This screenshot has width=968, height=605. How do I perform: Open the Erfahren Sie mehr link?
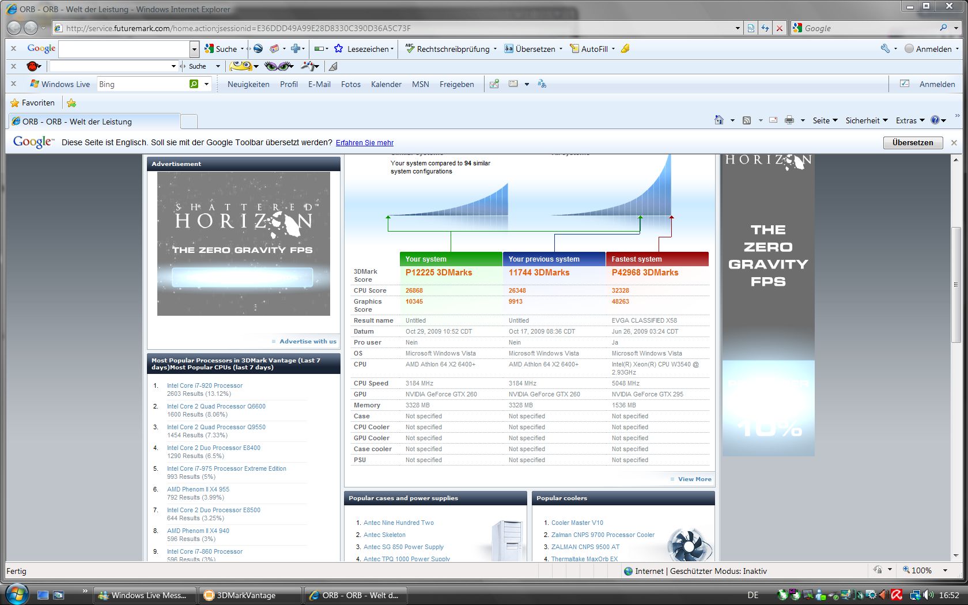point(365,143)
